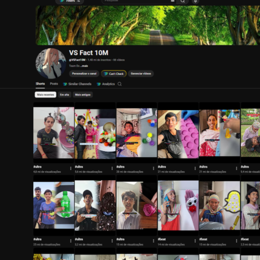
Task: Open options menu for the 25 mi views short
Action: (x=71, y=241)
